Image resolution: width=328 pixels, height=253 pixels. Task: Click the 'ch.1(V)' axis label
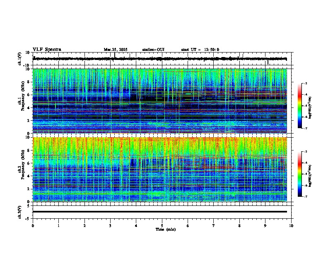point(20,59)
